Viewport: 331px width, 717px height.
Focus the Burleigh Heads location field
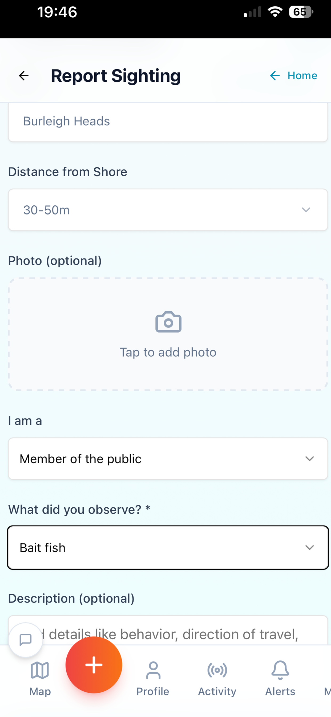(168, 122)
